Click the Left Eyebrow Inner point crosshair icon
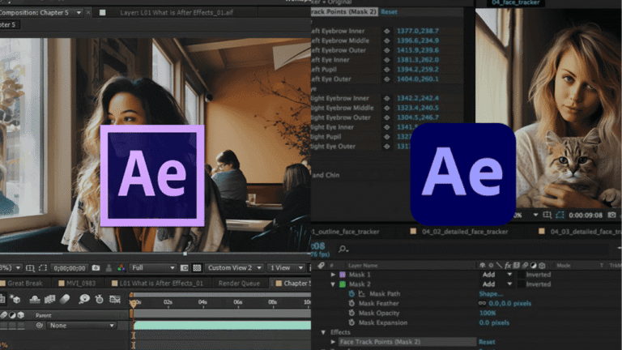 tap(387, 31)
